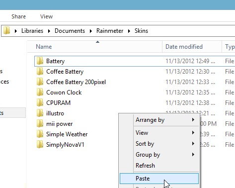Click the Cowon Clock date 11/13/2012 12:35

tap(190, 93)
